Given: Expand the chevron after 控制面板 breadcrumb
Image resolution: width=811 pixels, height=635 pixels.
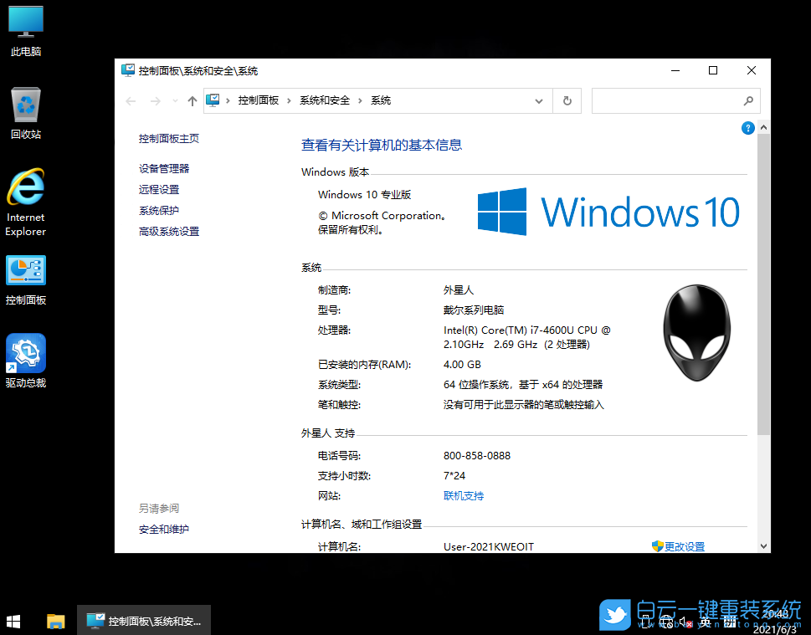Looking at the screenshot, I should tap(287, 100).
